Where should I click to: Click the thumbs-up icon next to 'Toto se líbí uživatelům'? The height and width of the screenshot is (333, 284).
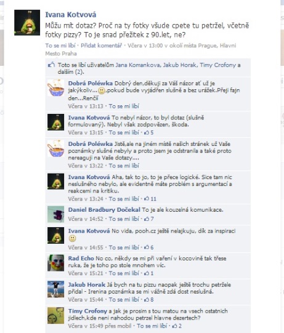[51, 65]
